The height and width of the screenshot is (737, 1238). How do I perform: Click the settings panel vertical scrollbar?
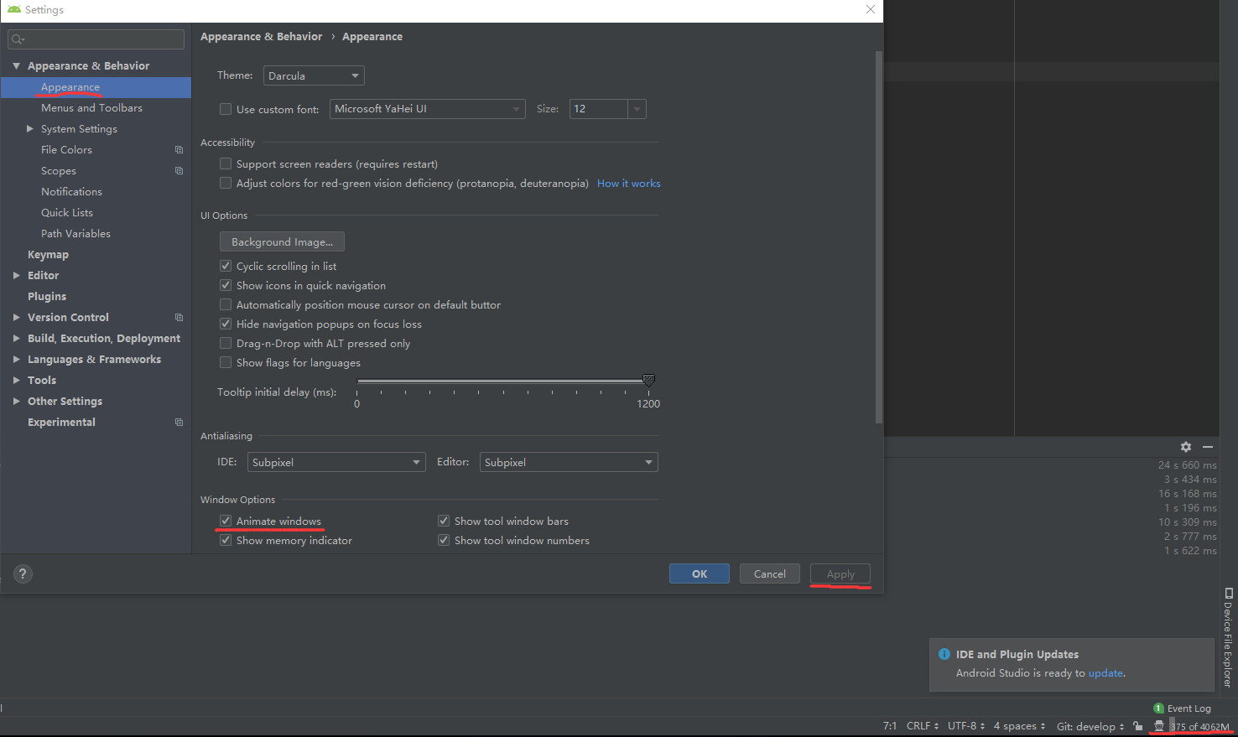[x=878, y=237]
